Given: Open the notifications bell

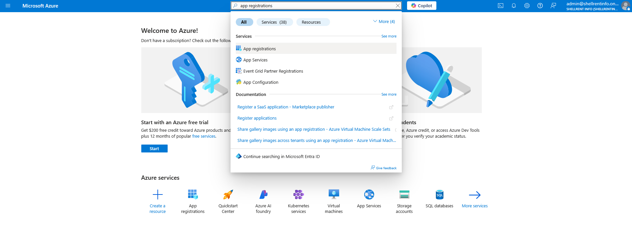Looking at the screenshot, I should click(514, 6).
